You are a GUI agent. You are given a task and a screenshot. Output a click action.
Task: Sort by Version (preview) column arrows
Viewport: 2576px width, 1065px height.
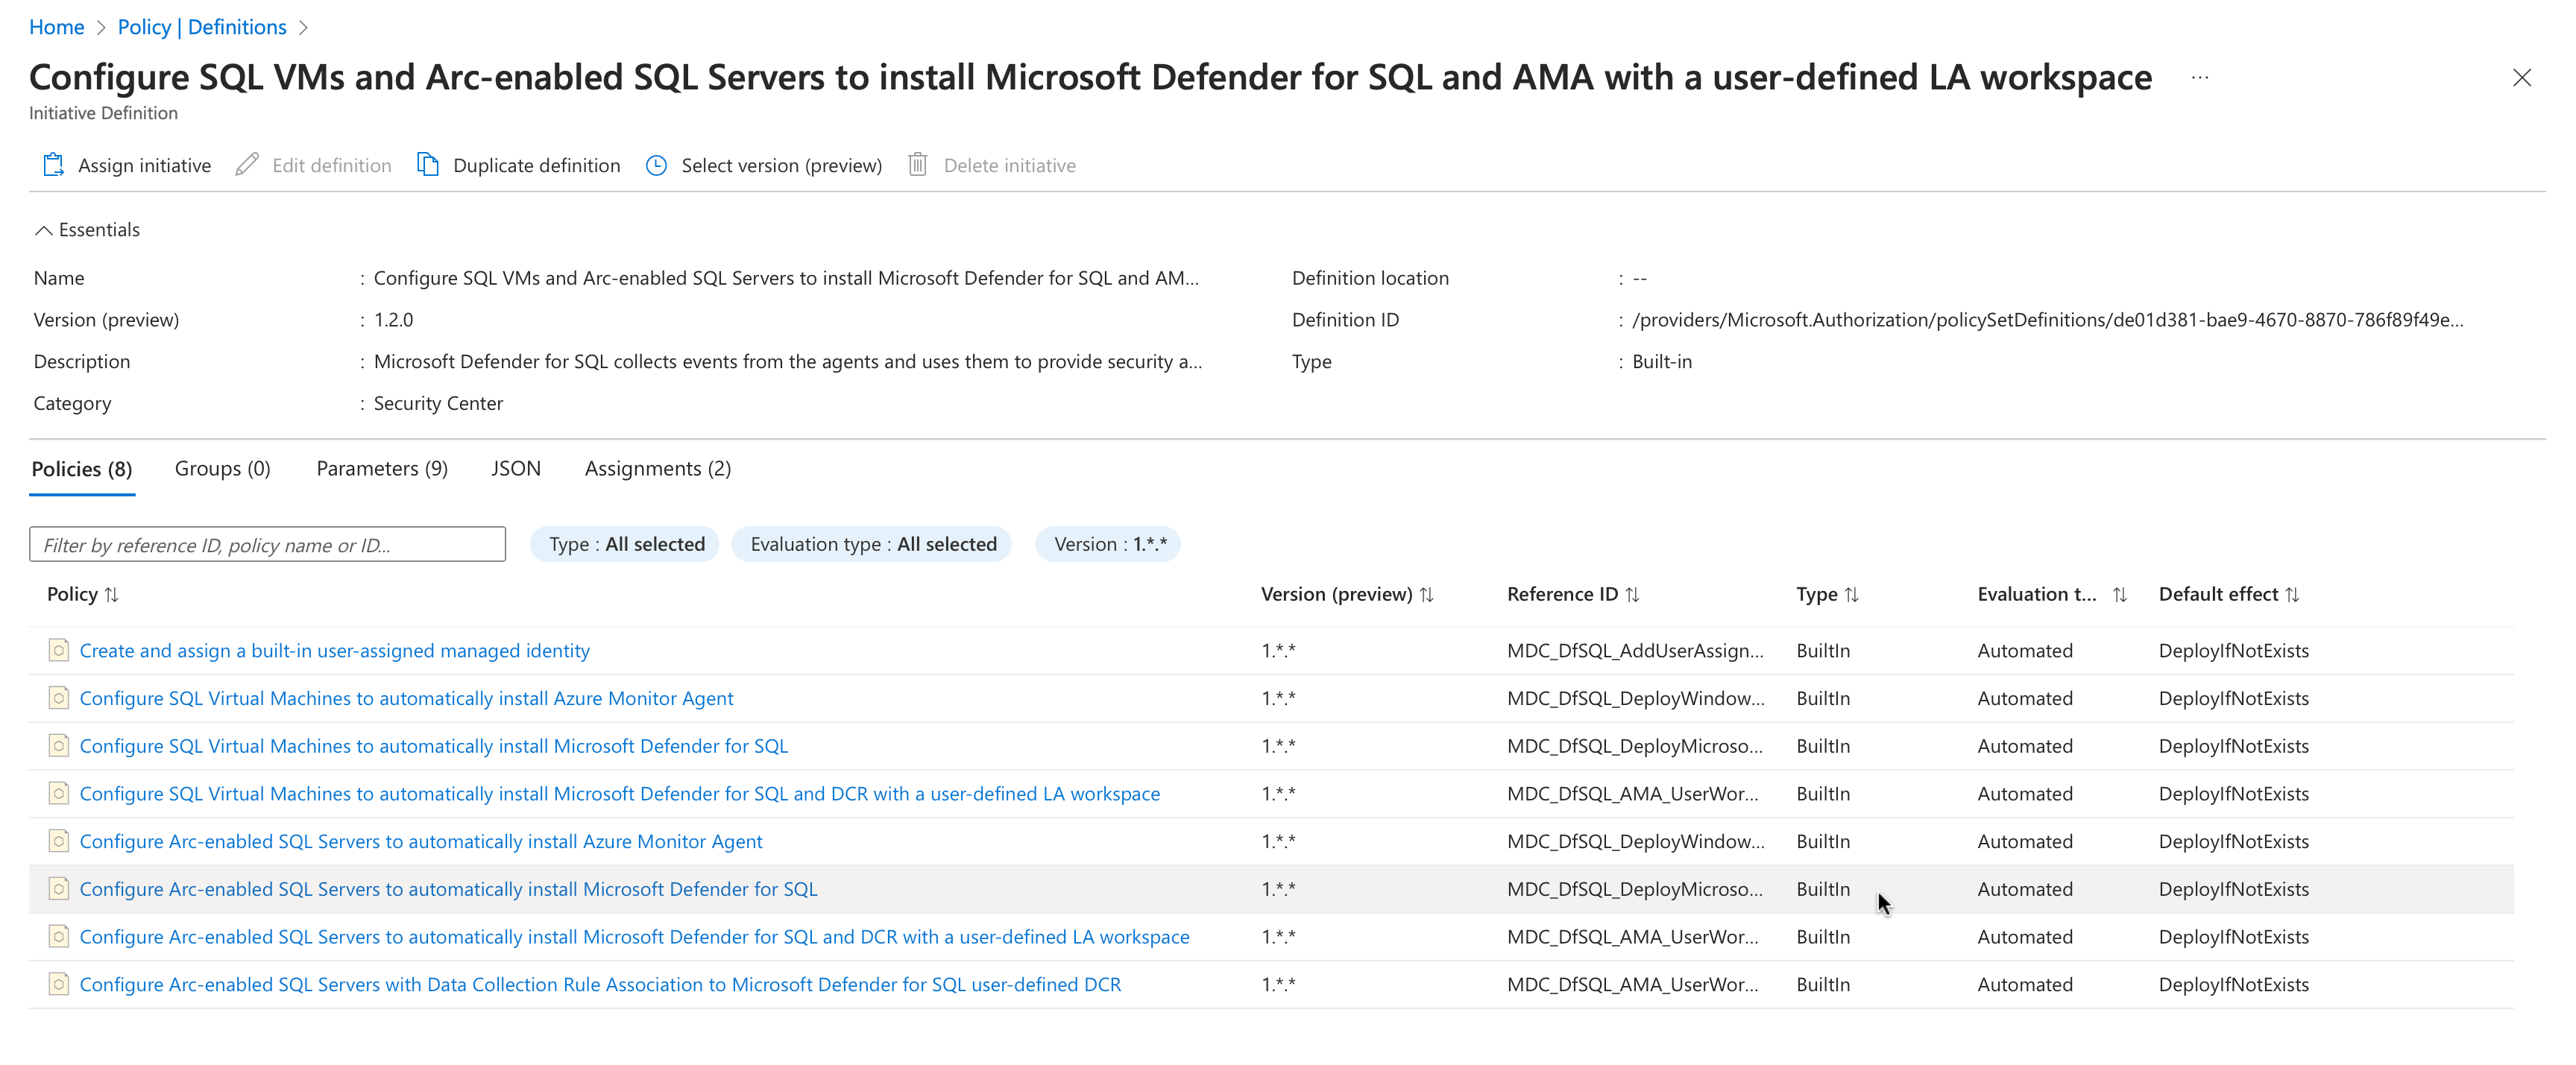[1426, 594]
